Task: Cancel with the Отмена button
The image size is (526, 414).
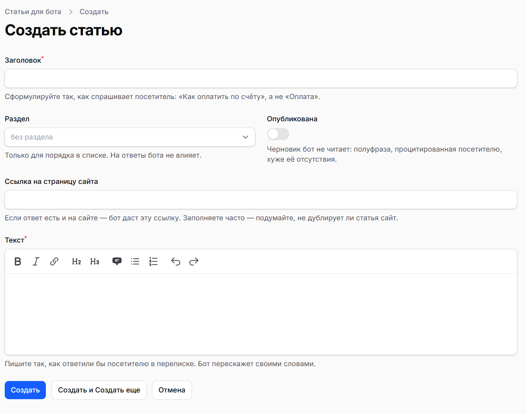Action: [x=172, y=390]
